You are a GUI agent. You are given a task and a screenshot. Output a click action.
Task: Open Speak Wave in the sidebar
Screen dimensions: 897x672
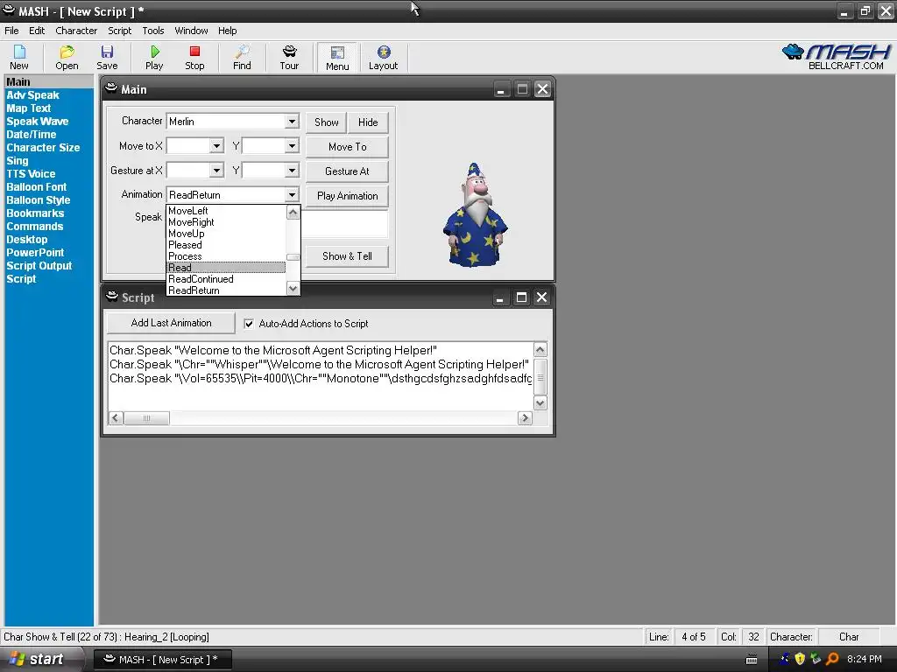(x=37, y=121)
